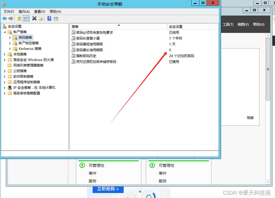Expand the 应用程序控制策略 tree node
275x198 pixels.
[5, 82]
